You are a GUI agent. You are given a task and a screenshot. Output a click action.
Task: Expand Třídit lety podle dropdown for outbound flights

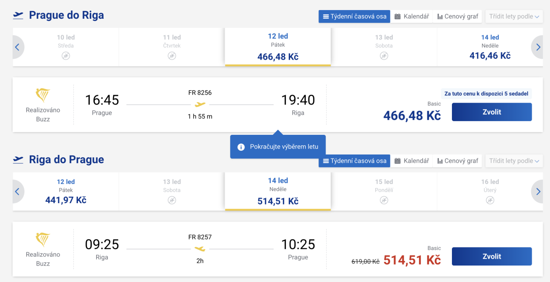[513, 17]
